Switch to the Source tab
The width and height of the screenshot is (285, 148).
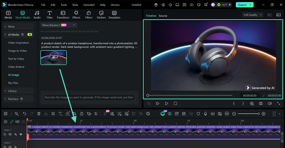coord(163,16)
